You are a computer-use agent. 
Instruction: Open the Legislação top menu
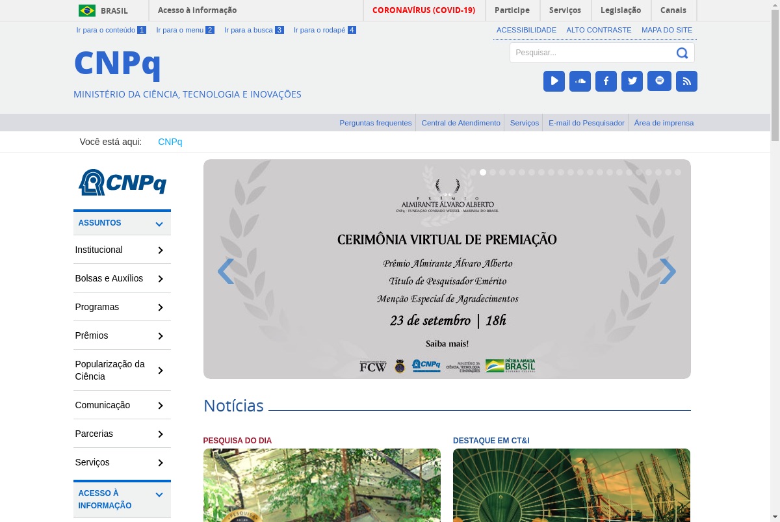[621, 10]
